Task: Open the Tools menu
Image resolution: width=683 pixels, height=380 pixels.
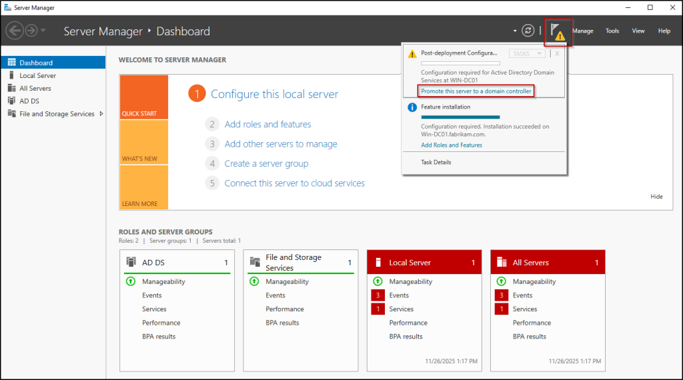Action: click(612, 31)
